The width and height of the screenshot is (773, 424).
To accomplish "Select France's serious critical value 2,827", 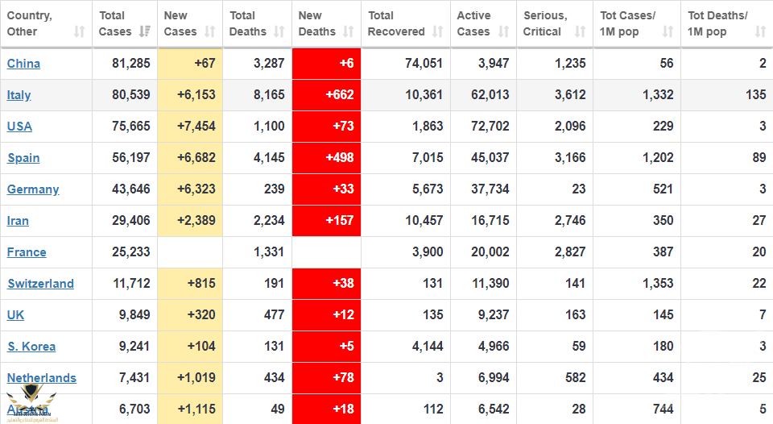I will click(570, 252).
